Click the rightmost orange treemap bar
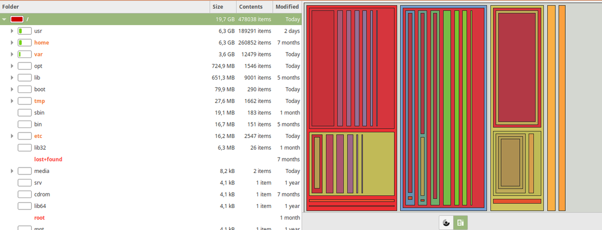Screen dimensions: 602x230 coord(562,108)
